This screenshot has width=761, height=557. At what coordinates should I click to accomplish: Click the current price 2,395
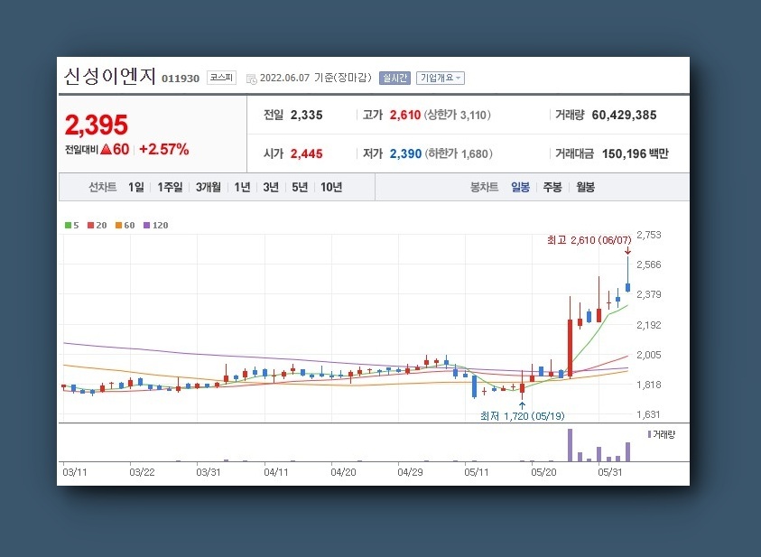coord(96,125)
